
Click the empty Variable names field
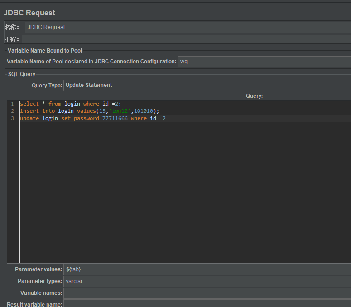(x=207, y=293)
